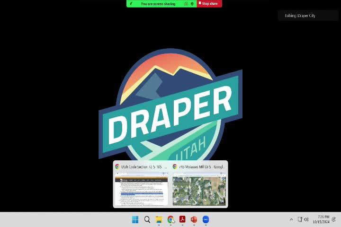
Task: Click the screen share upload icon
Action: [186, 4]
